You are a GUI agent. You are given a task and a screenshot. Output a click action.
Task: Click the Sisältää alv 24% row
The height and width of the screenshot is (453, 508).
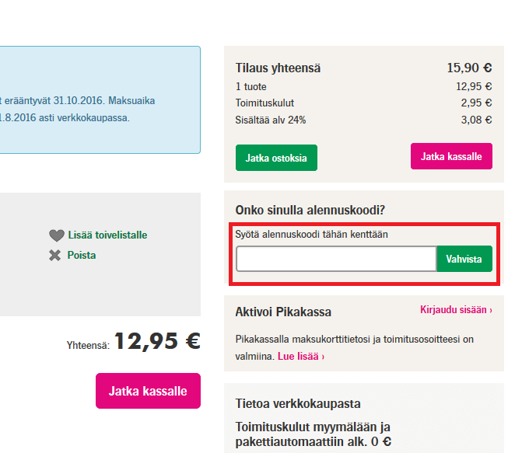coord(271,120)
